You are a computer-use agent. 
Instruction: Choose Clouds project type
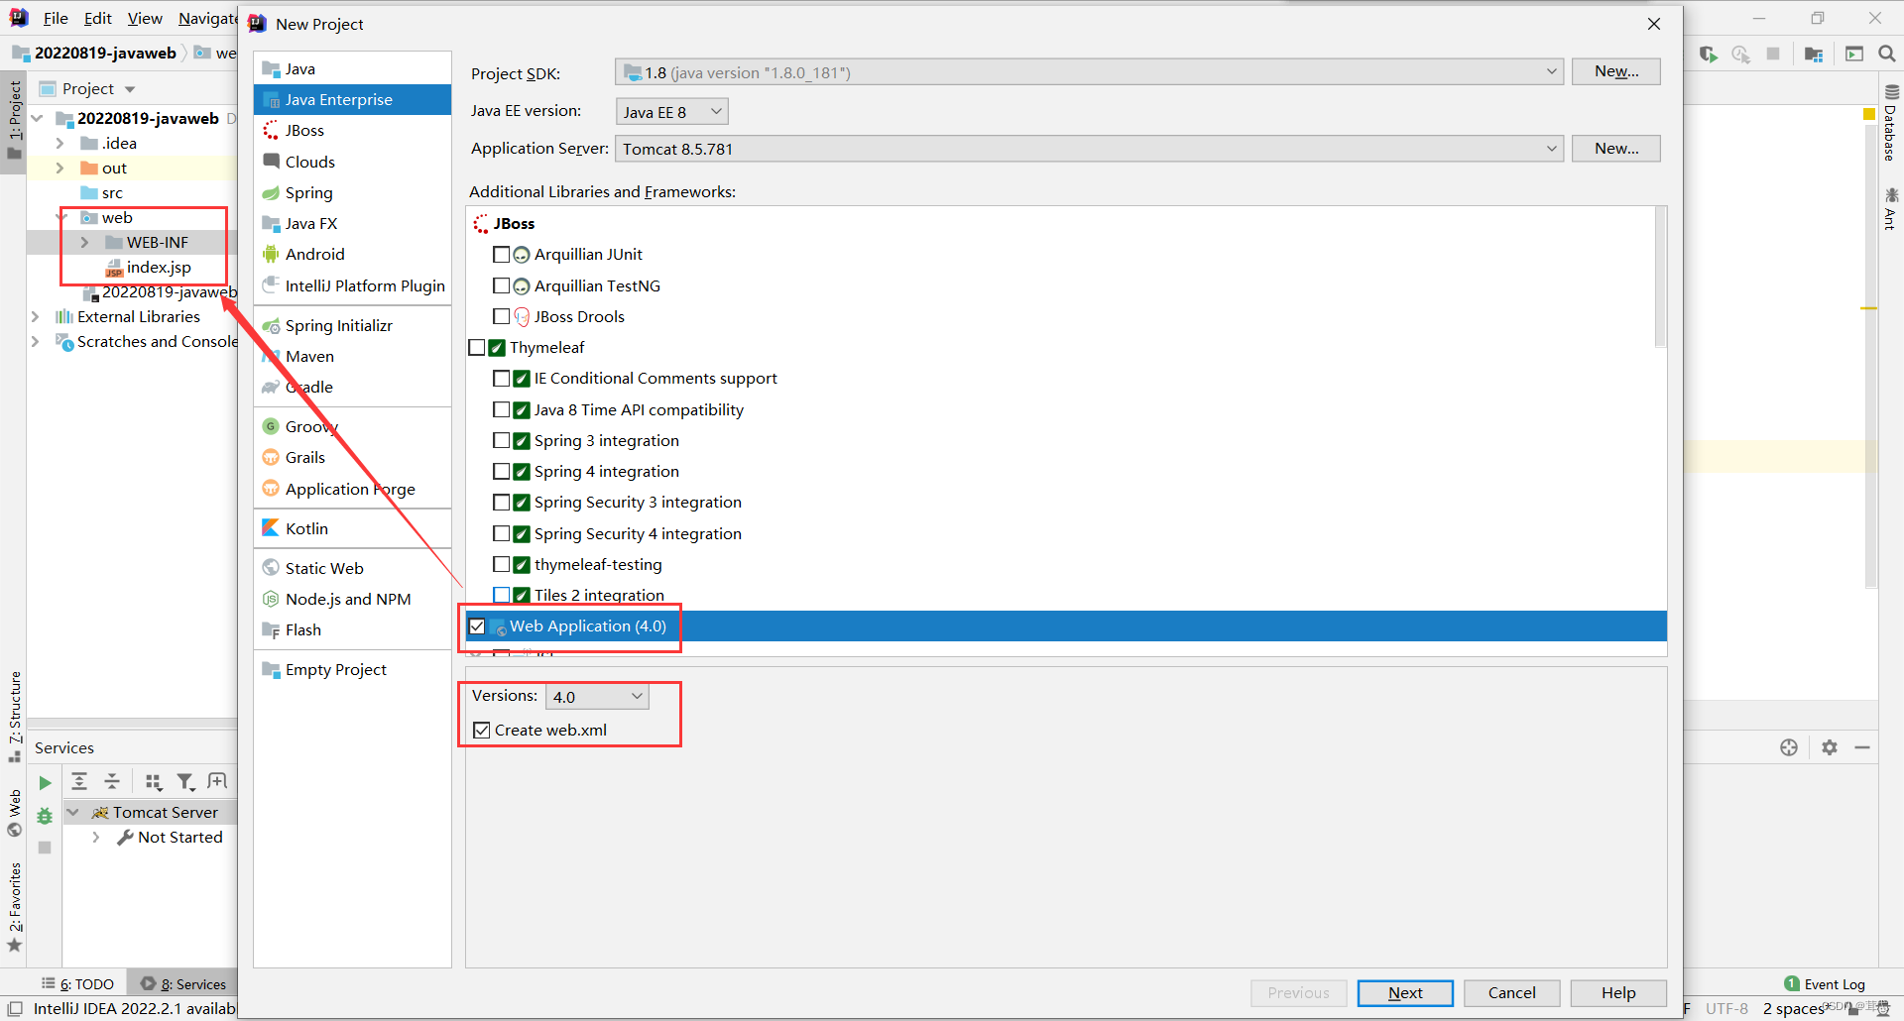point(352,162)
